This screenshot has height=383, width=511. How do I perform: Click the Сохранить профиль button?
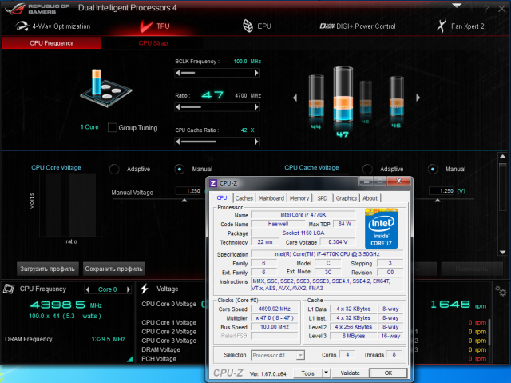(x=113, y=269)
